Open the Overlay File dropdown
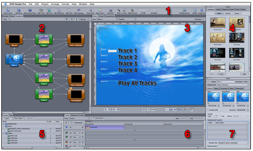Image resolution: width=253 pixels, height=151 pixels. [233, 143]
